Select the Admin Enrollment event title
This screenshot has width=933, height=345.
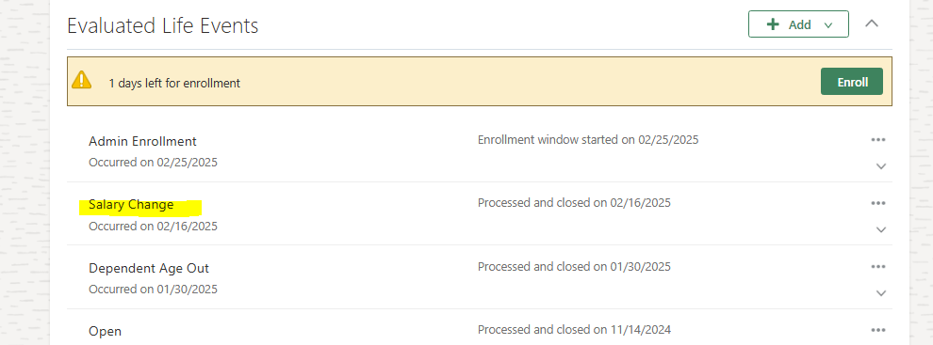coord(142,141)
